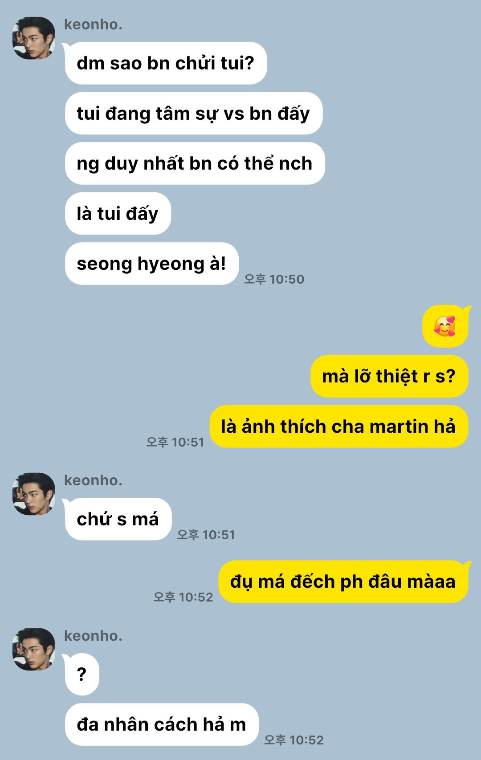This screenshot has width=481, height=760.
Task: Click the keonho. name above 'dm sao bn chửi tui?'
Action: pos(93,24)
